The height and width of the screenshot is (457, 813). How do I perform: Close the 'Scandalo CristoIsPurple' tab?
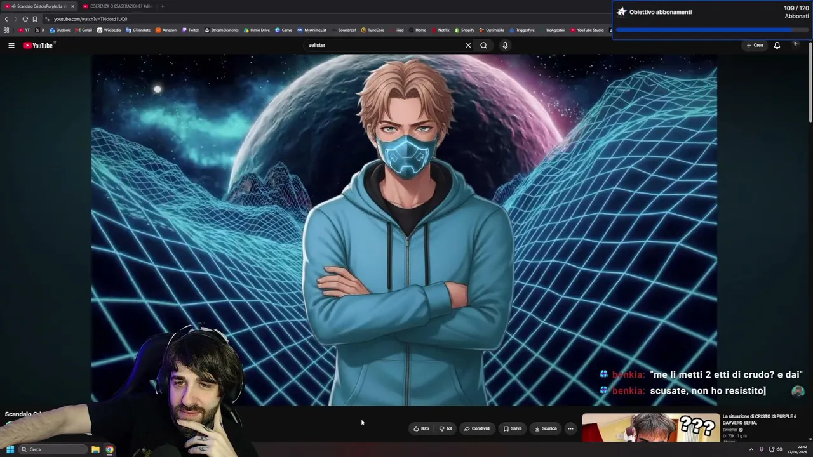[x=72, y=6]
